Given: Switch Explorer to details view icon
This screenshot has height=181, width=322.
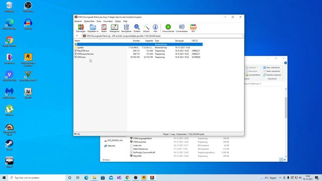Looking at the screenshot, I should pyautogui.click(x=281, y=160).
